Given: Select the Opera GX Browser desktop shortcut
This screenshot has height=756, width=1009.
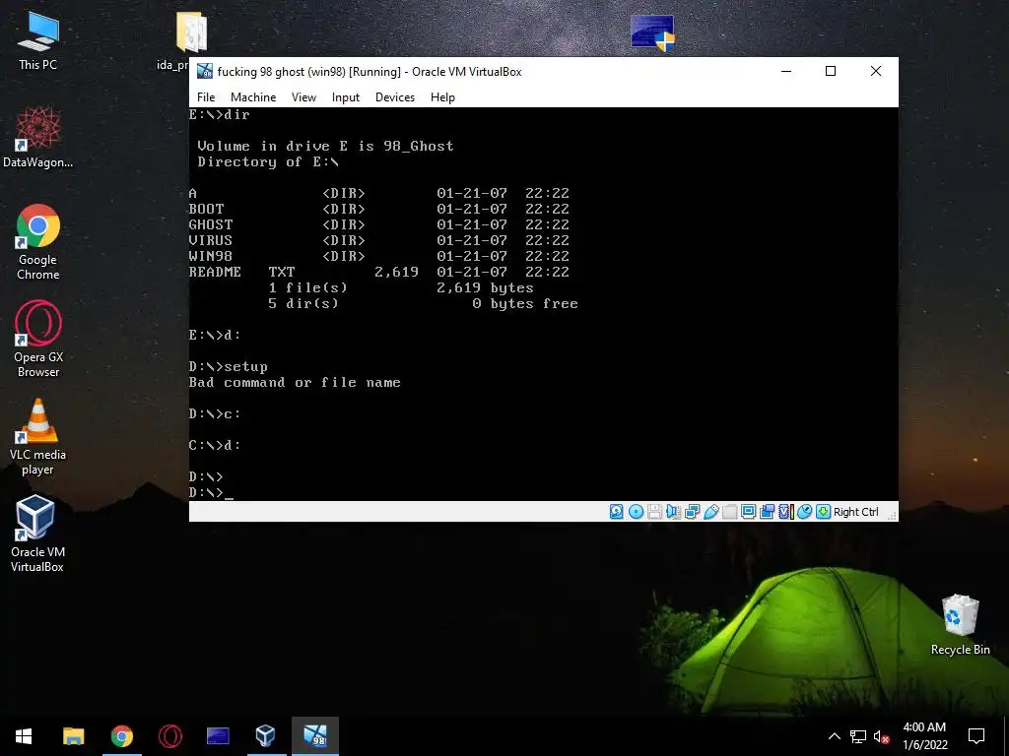Looking at the screenshot, I should 38,340.
